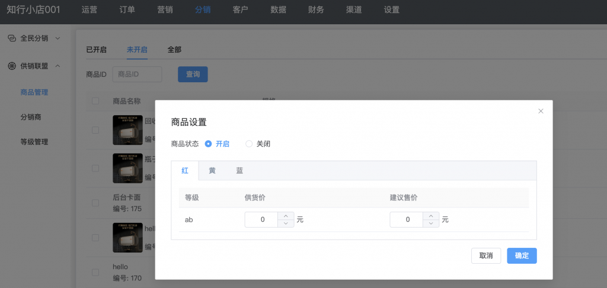Click the 商品ID input field
607x288 pixels.
point(137,75)
